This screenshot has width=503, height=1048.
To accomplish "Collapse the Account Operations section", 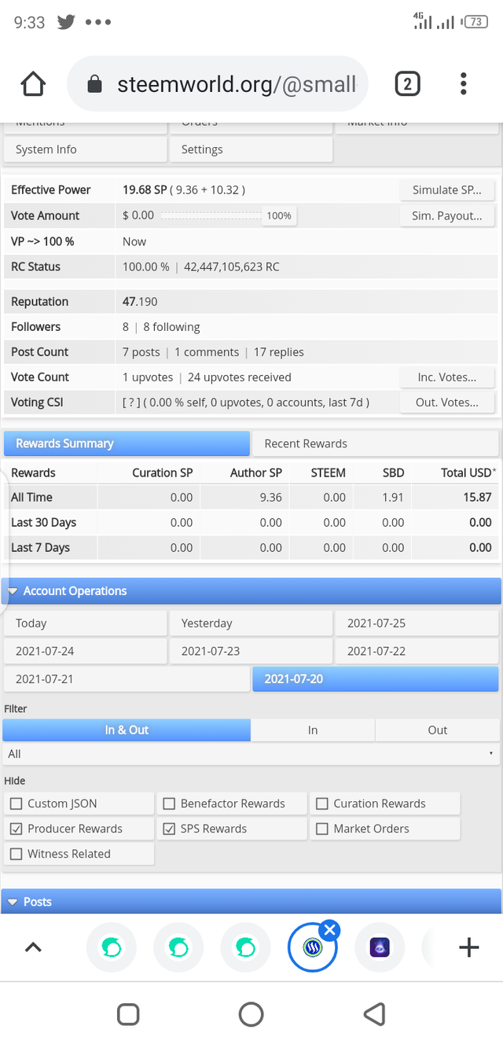I will click(x=251, y=591).
